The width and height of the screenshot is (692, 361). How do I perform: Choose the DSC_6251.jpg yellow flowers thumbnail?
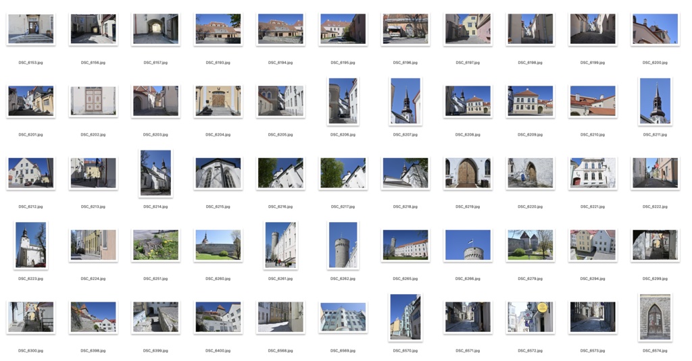tap(156, 245)
